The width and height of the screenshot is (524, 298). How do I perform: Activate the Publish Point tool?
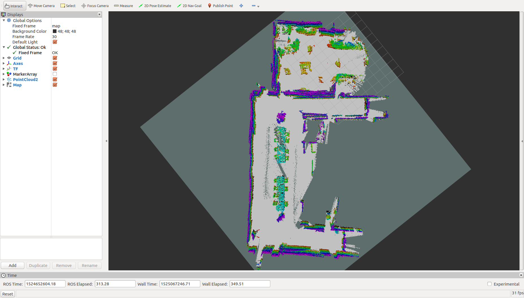click(220, 6)
